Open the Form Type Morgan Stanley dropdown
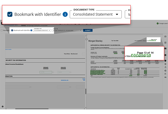This screenshot has height=114, width=168. coord(67,30)
